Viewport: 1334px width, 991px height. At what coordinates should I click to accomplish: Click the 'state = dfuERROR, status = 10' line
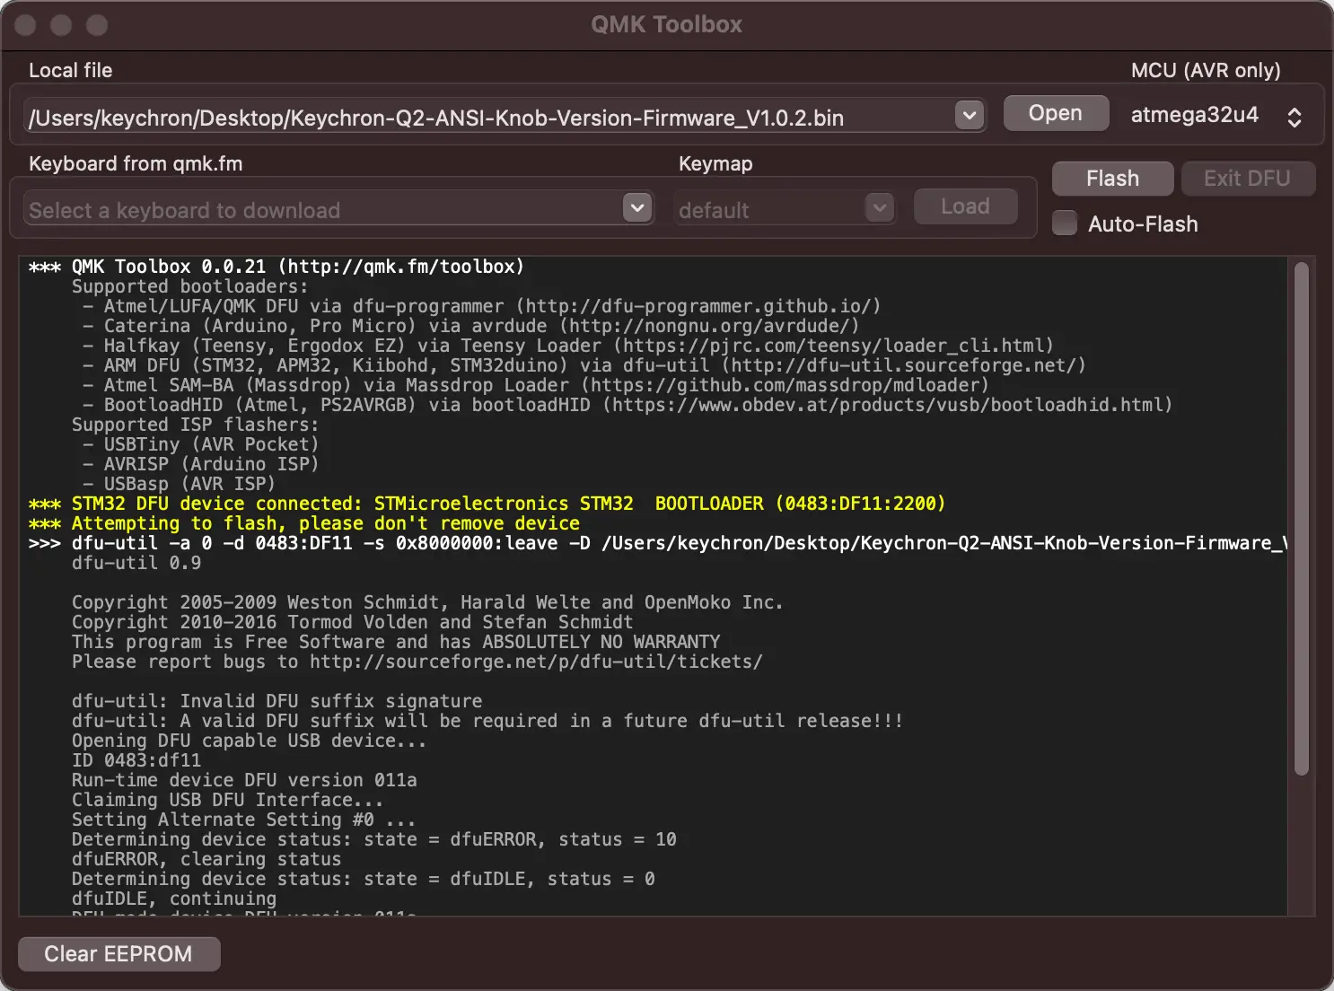373,839
